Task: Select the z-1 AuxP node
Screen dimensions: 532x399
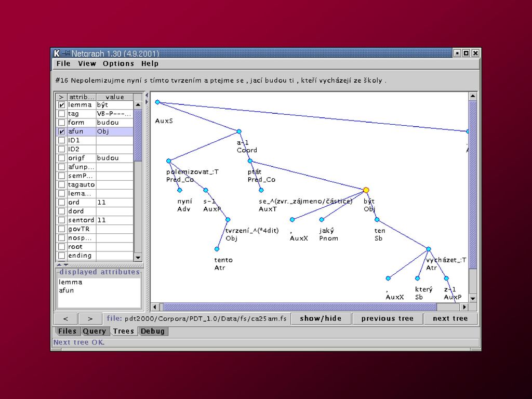Action: pos(446,278)
